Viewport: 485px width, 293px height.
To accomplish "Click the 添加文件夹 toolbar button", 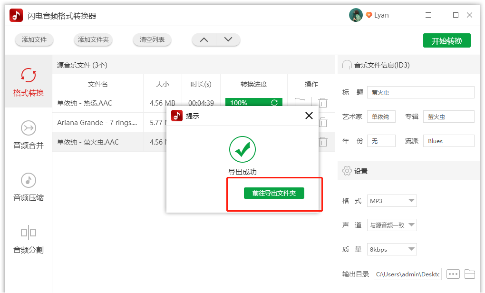I will 93,40.
